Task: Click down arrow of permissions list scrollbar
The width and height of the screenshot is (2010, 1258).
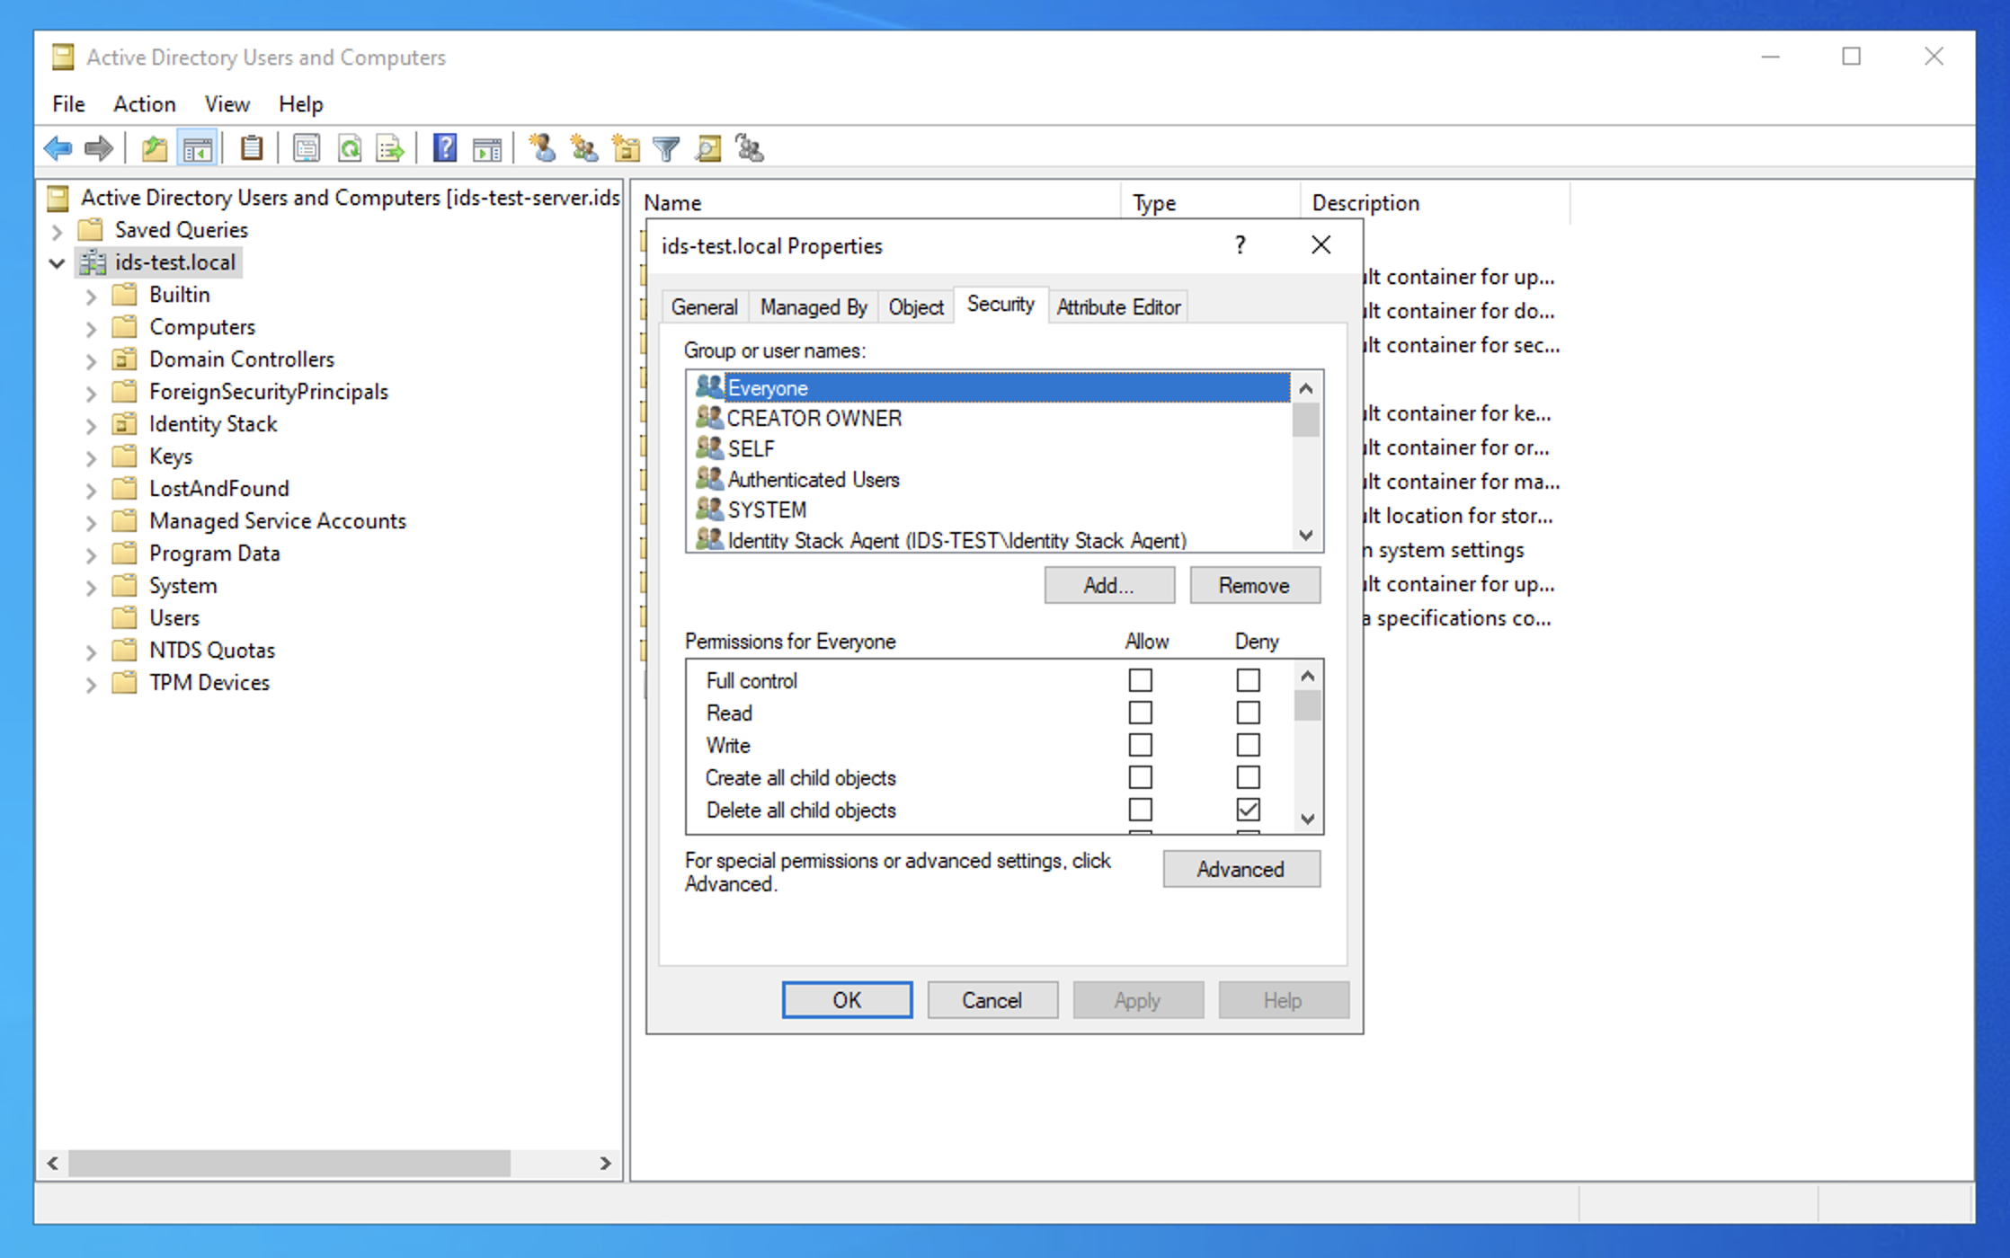Action: [1308, 819]
